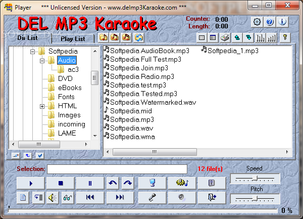The height and width of the screenshot is (219, 303).
Task: Click the blue checkmark icon below the tree
Action: click(x=40, y=156)
